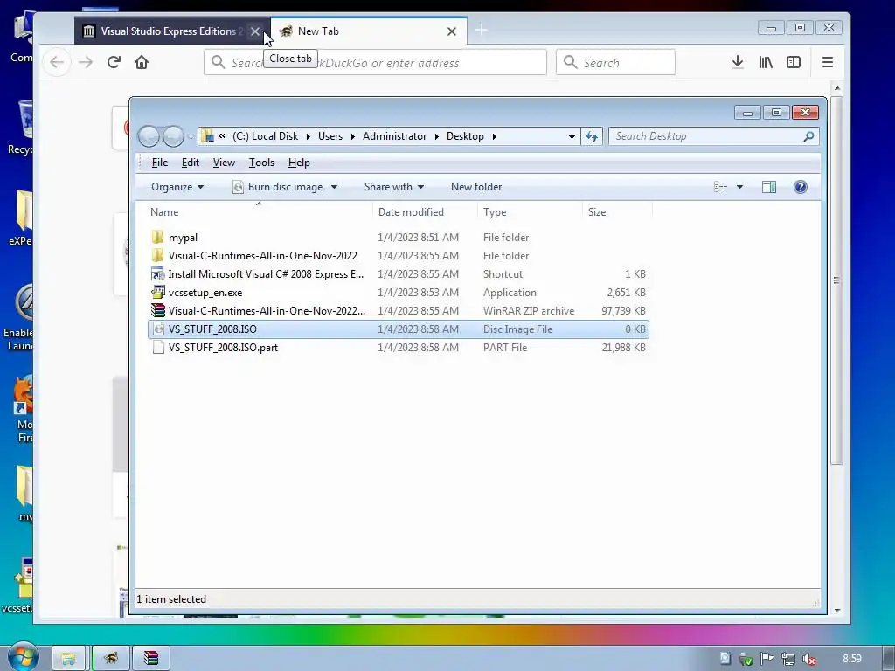The width and height of the screenshot is (895, 671).
Task: Focus the browser address bar
Action: click(375, 62)
